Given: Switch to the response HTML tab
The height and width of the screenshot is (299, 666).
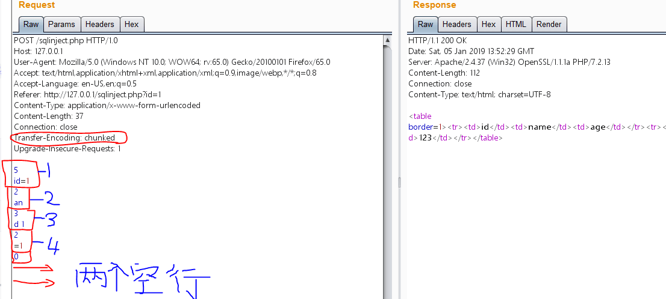Looking at the screenshot, I should [515, 25].
